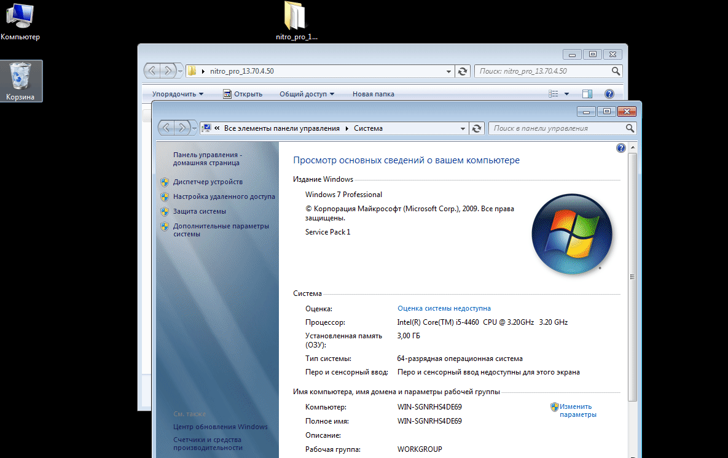Close the nitro_pro explorer window
Screen dimensions: 728x458
pyautogui.click(x=613, y=54)
